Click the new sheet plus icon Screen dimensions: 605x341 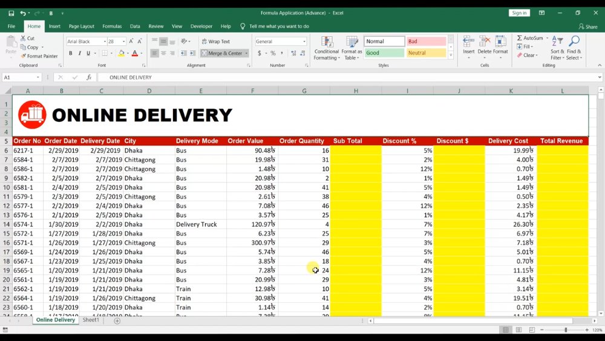tap(117, 320)
